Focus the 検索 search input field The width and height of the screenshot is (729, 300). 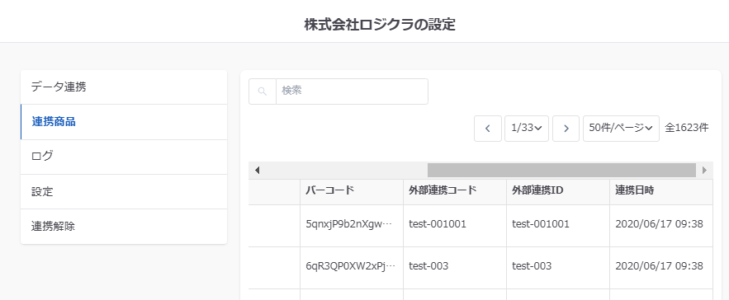pyautogui.click(x=352, y=91)
